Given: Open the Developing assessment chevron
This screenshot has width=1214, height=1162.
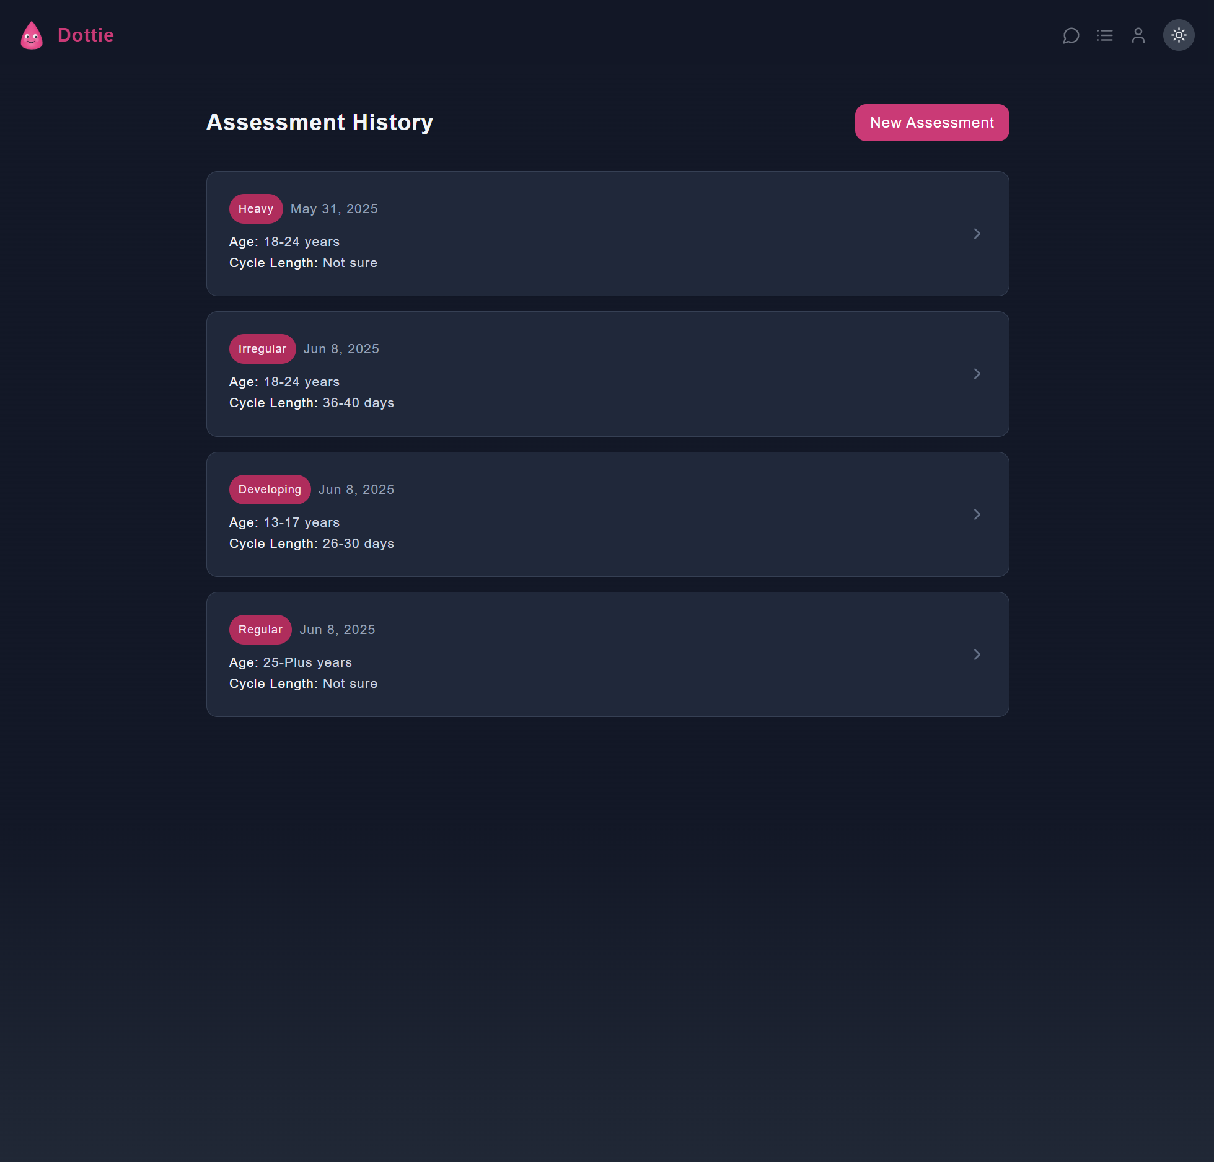Looking at the screenshot, I should 977,514.
